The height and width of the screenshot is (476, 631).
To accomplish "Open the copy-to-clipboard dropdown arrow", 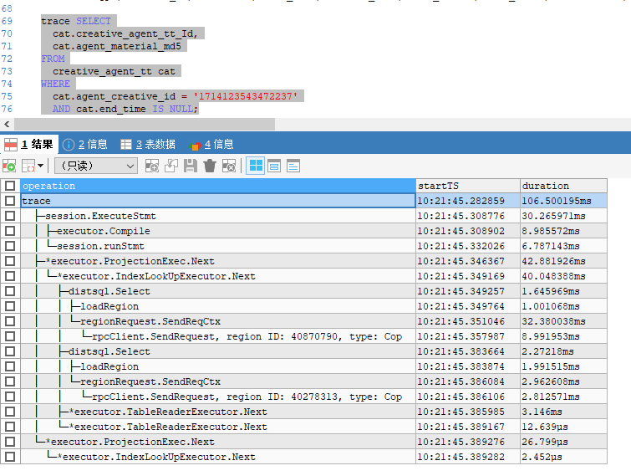I will pyautogui.click(x=38, y=166).
